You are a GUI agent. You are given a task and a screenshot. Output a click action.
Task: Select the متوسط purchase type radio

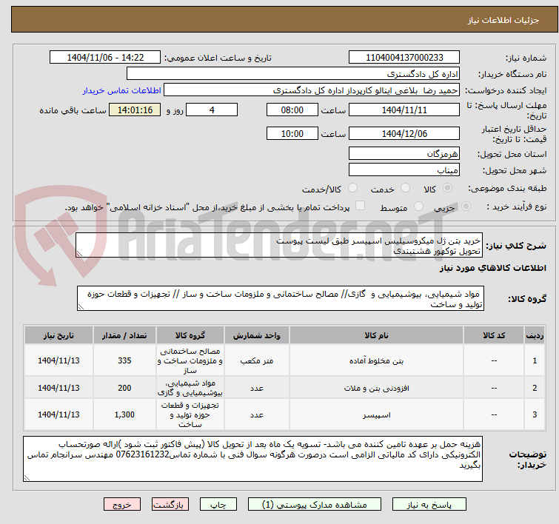(x=418, y=206)
